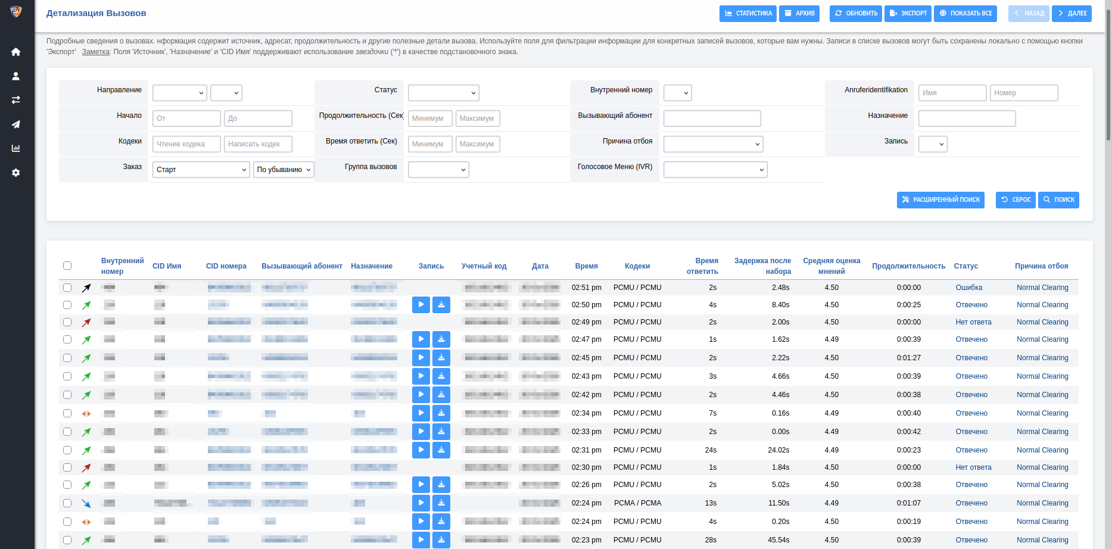Focus the Начало От date field
Viewport: 1112px width, 549px height.
coord(186,118)
